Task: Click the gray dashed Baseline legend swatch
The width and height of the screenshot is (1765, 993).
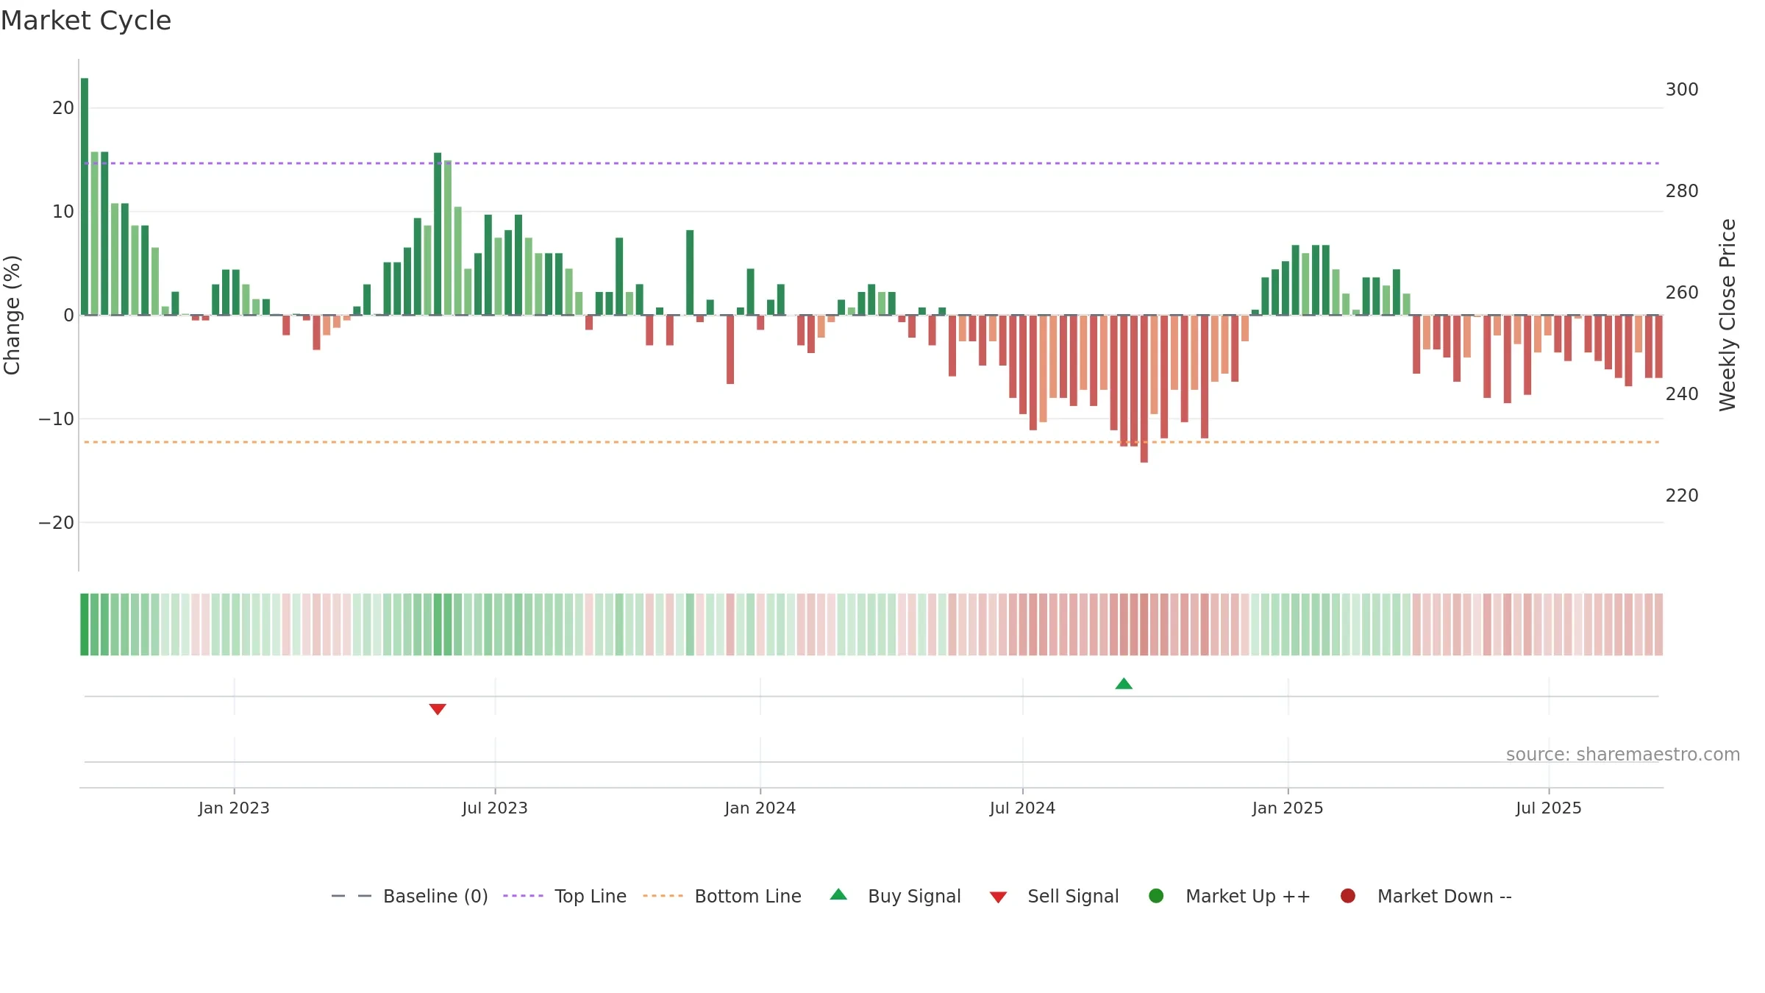Action: tap(352, 896)
